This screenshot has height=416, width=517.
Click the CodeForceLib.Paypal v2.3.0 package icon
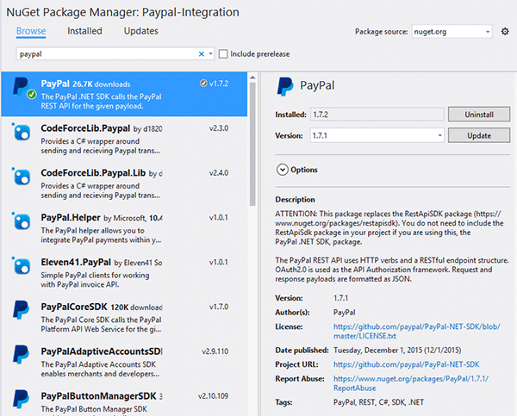coord(22,132)
